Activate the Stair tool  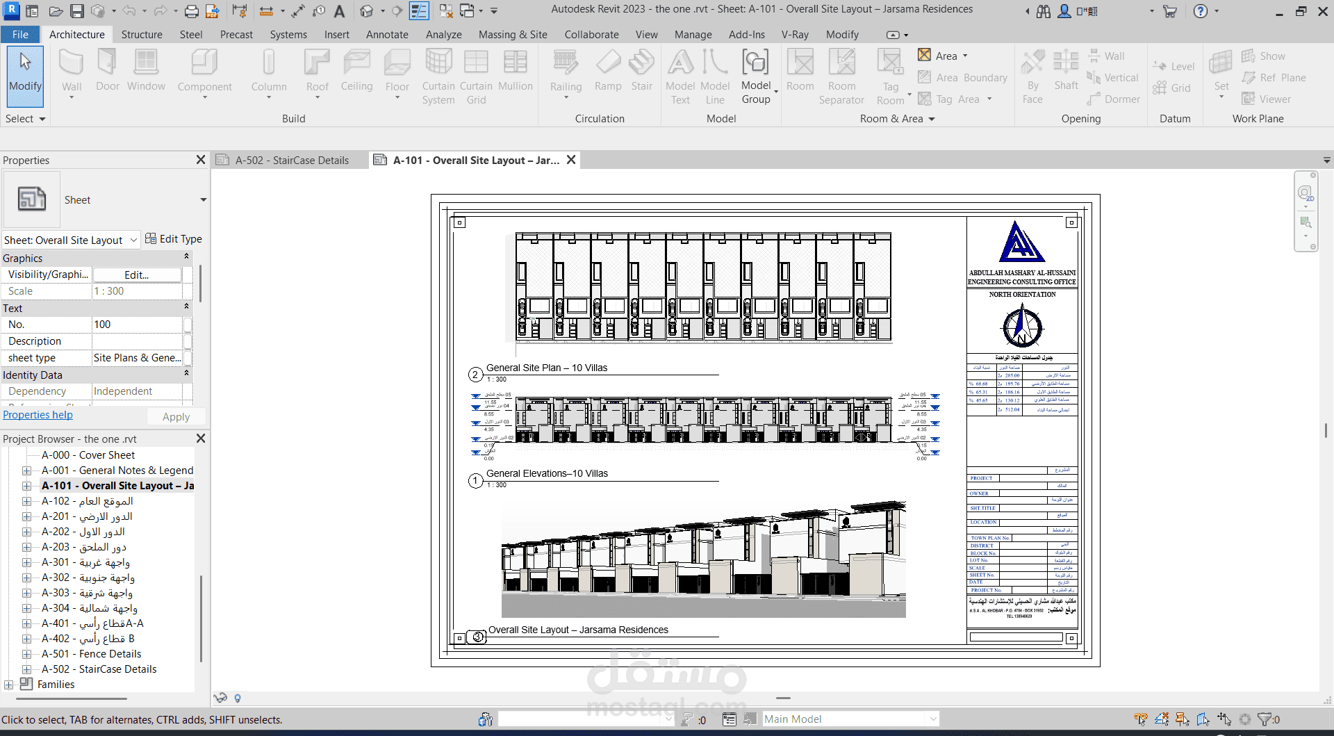pyautogui.click(x=642, y=71)
